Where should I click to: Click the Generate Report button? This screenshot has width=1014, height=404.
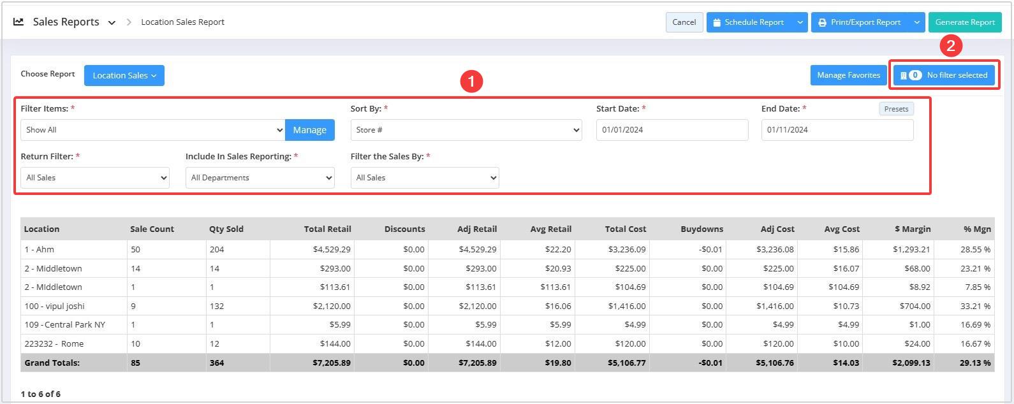965,22
